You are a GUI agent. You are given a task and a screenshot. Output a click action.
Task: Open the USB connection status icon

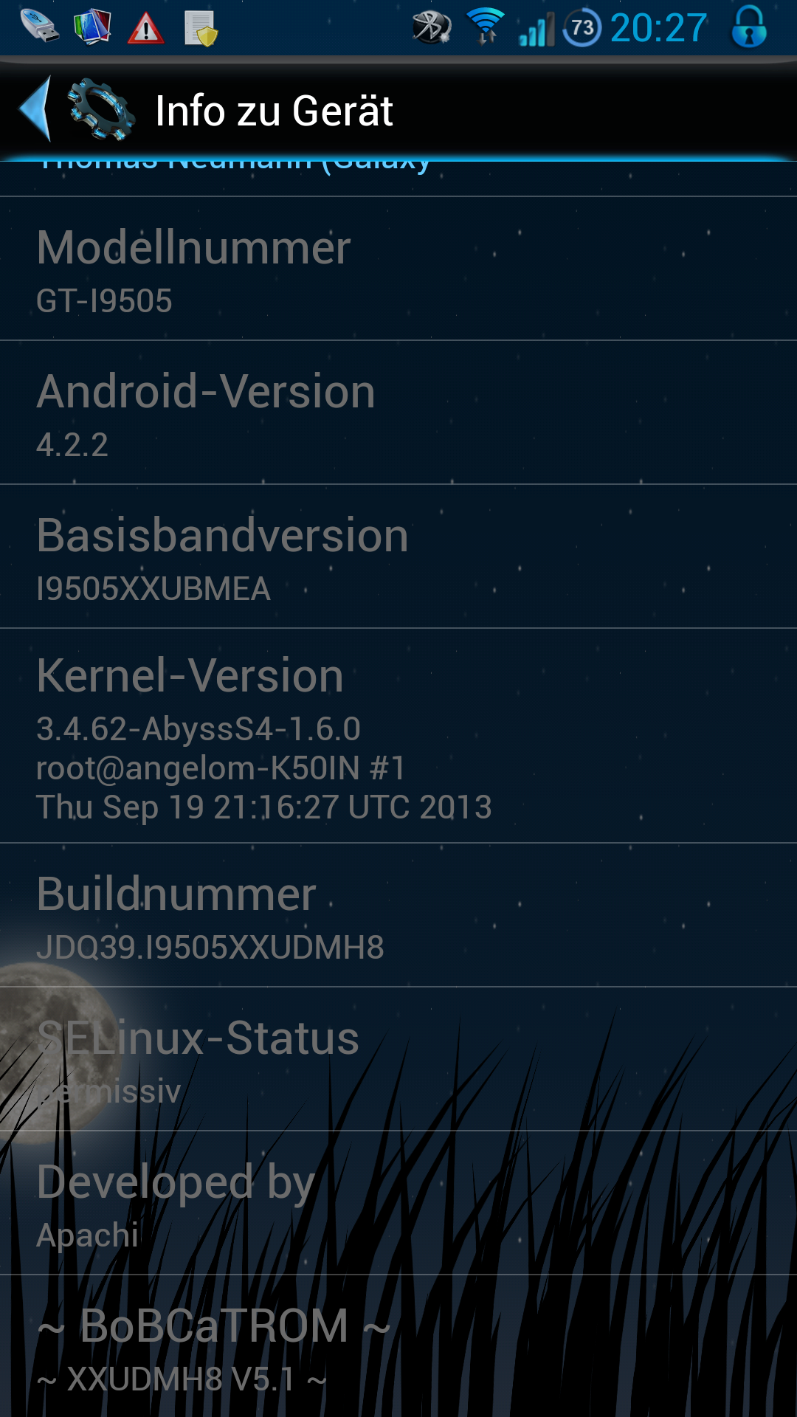pyautogui.click(x=39, y=26)
